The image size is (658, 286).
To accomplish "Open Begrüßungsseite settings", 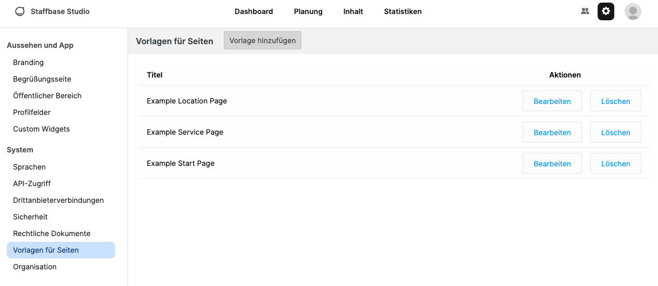I will (42, 79).
